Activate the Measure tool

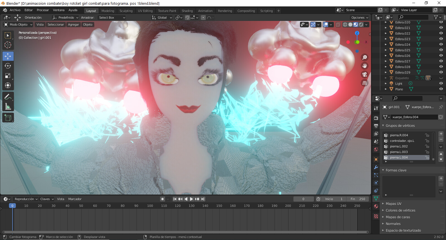pos(8,106)
